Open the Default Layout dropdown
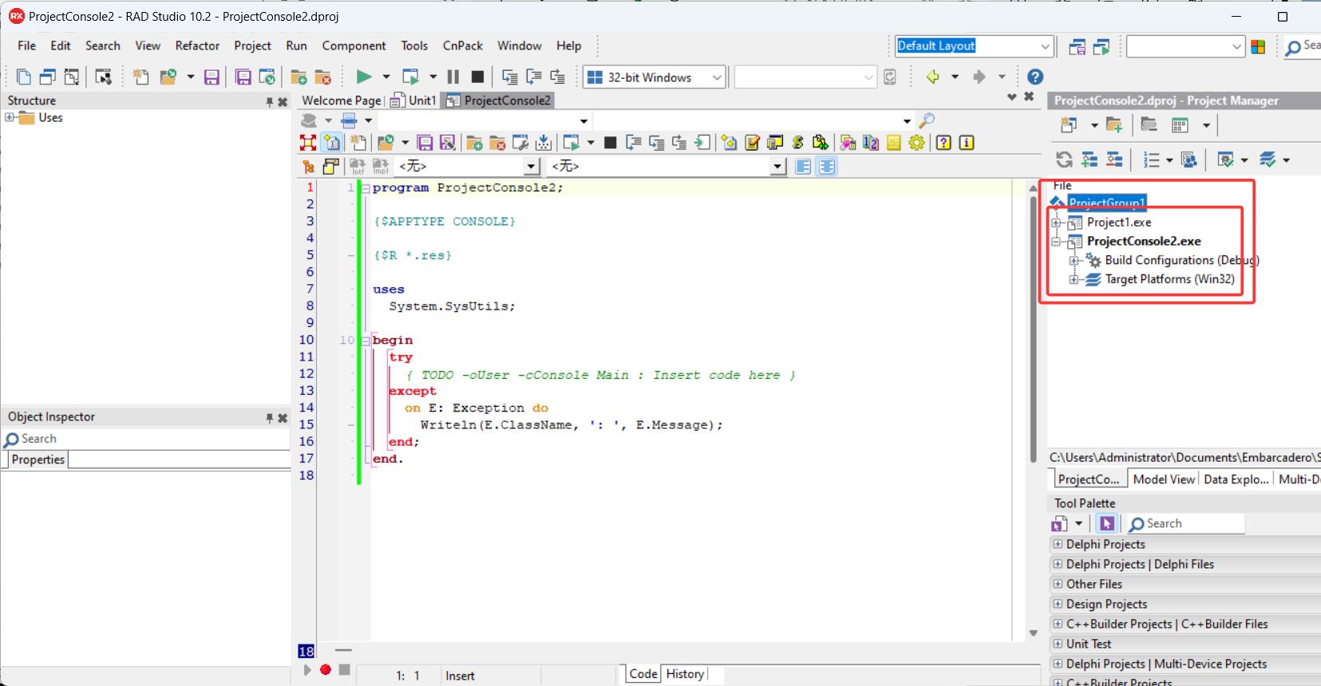Image resolution: width=1321 pixels, height=686 pixels. tap(1045, 46)
